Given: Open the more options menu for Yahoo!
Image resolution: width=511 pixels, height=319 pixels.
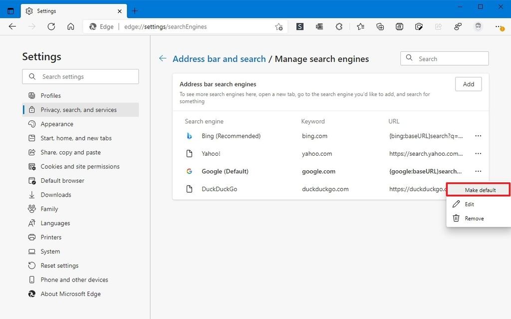Looking at the screenshot, I should pyautogui.click(x=478, y=153).
